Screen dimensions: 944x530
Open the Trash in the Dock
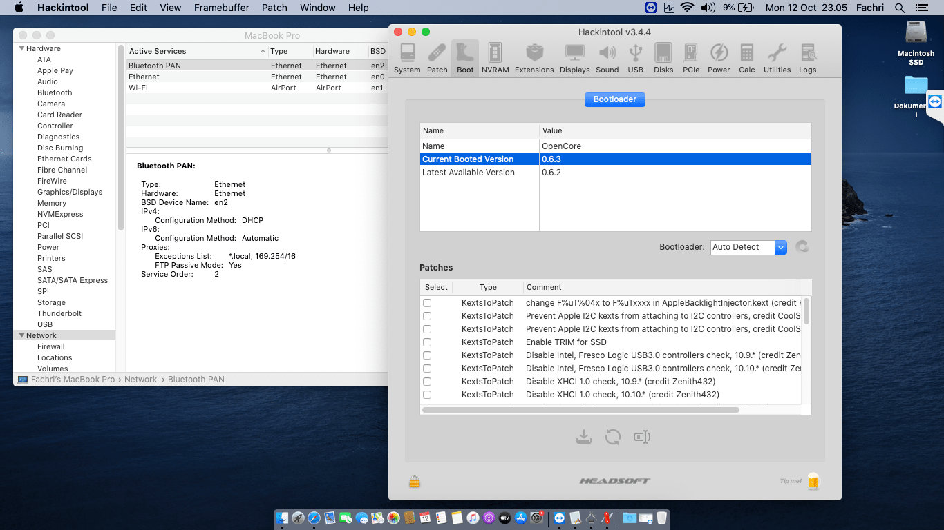coord(661,518)
